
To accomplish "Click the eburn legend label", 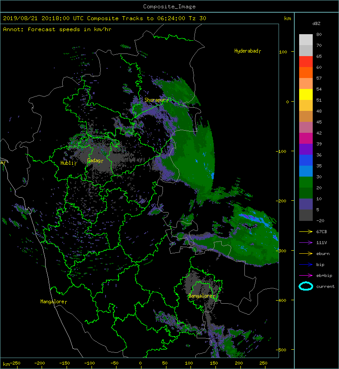I will [x=323, y=254].
